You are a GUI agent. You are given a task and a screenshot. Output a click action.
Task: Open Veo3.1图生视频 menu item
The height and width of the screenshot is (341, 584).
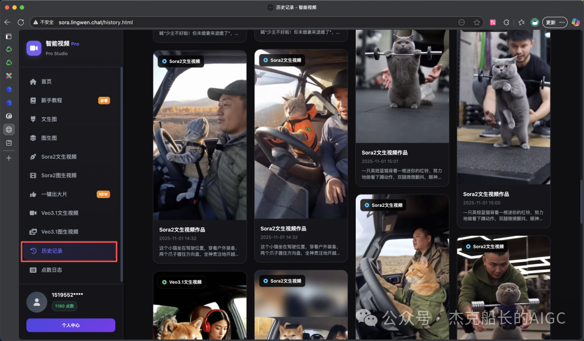tap(70, 232)
